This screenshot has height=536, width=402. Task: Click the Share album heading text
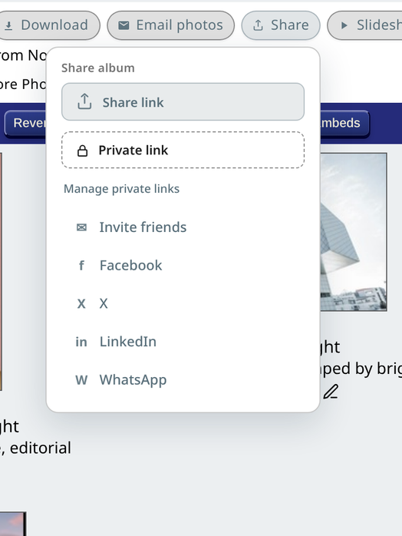tap(98, 68)
